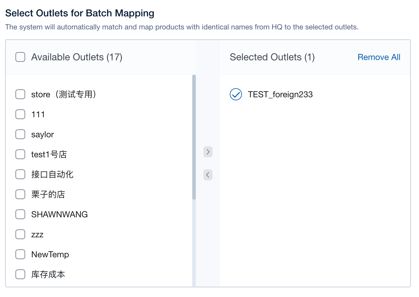Tick the 栗子的店 outlet checkbox
This screenshot has height=297, width=419.
click(20, 194)
